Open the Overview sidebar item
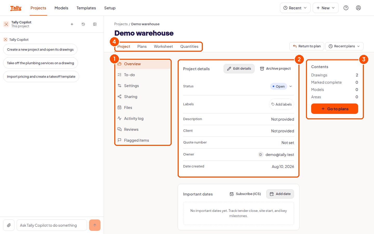Image resolution: width=374 pixels, height=234 pixels. click(143, 64)
